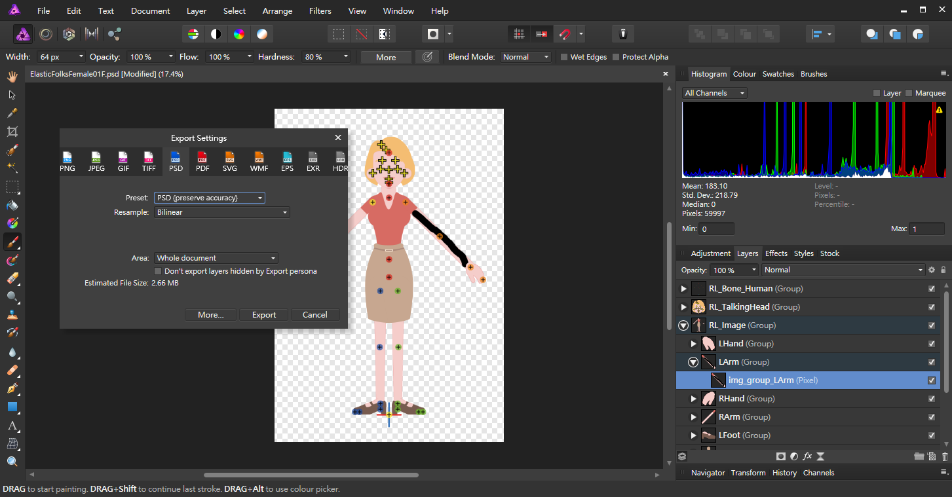
Task: Select the Pen tool
Action: [x=12, y=388]
